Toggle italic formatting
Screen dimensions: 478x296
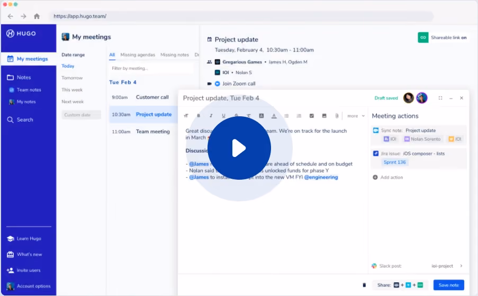tap(211, 116)
